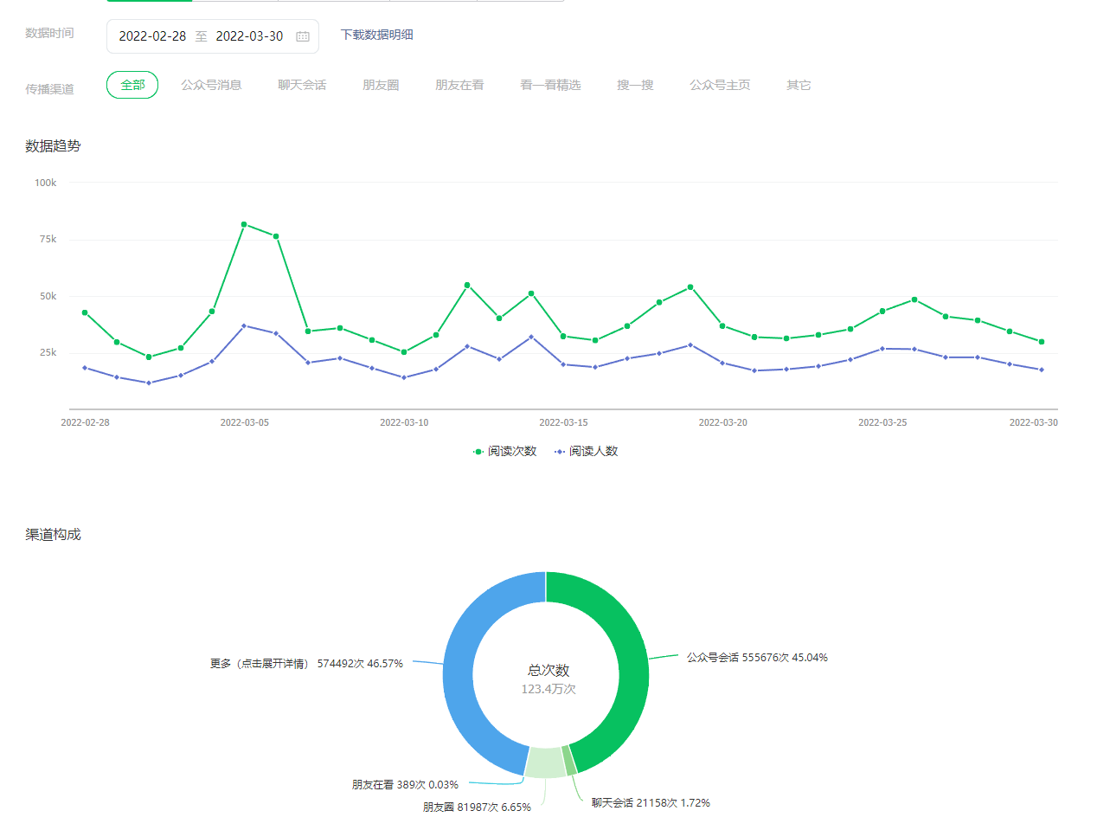Viewport: 1097px width, 830px height.
Task: Select the 全部 channel filter
Action: (132, 85)
